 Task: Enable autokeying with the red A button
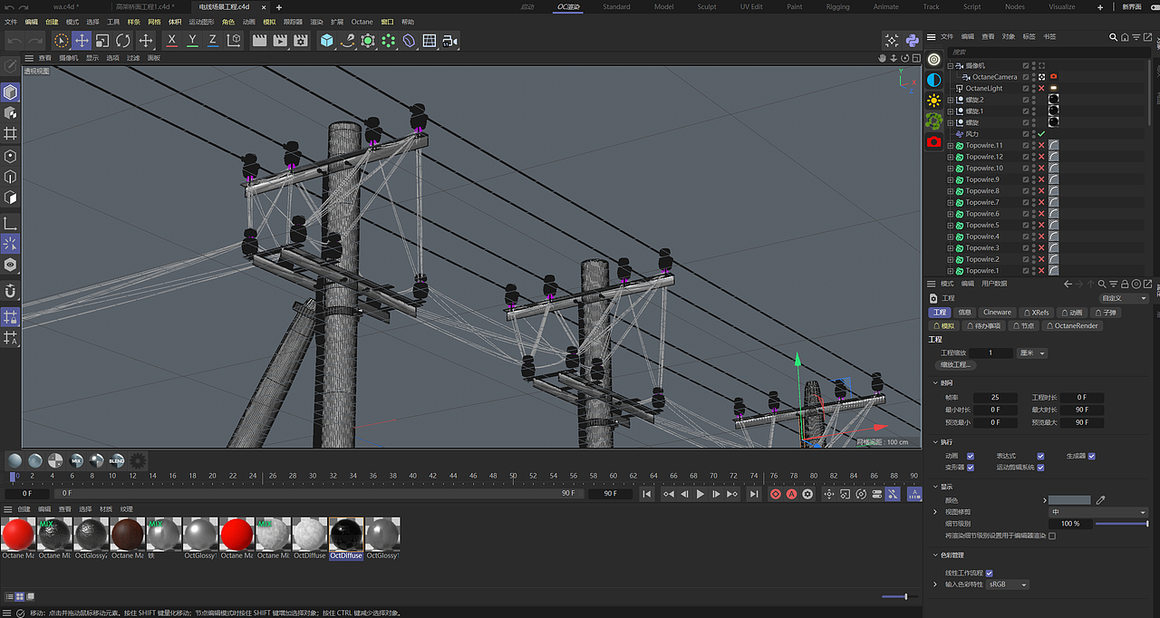[x=791, y=494]
